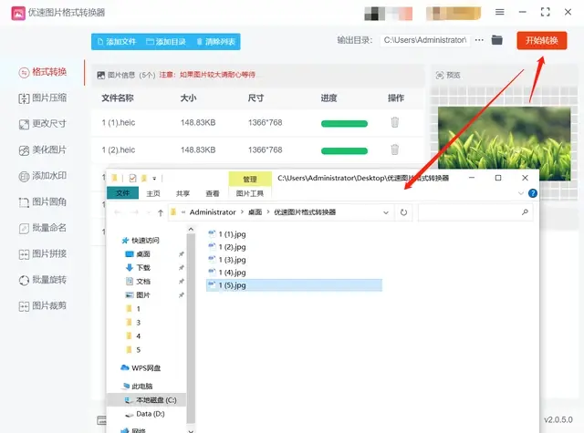Open the 文件 tab in Explorer ribbon
The image size is (584, 433).
coord(122,193)
